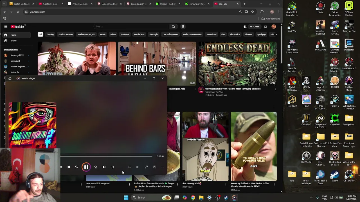
Task: Bookmark this page with star icon
Action: (x=253, y=12)
